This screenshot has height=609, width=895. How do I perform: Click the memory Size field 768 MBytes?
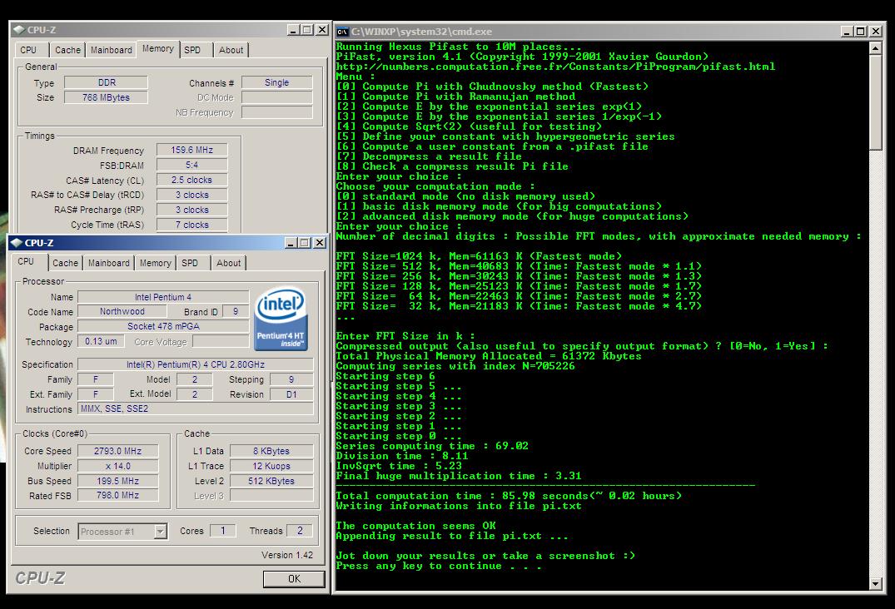(107, 97)
